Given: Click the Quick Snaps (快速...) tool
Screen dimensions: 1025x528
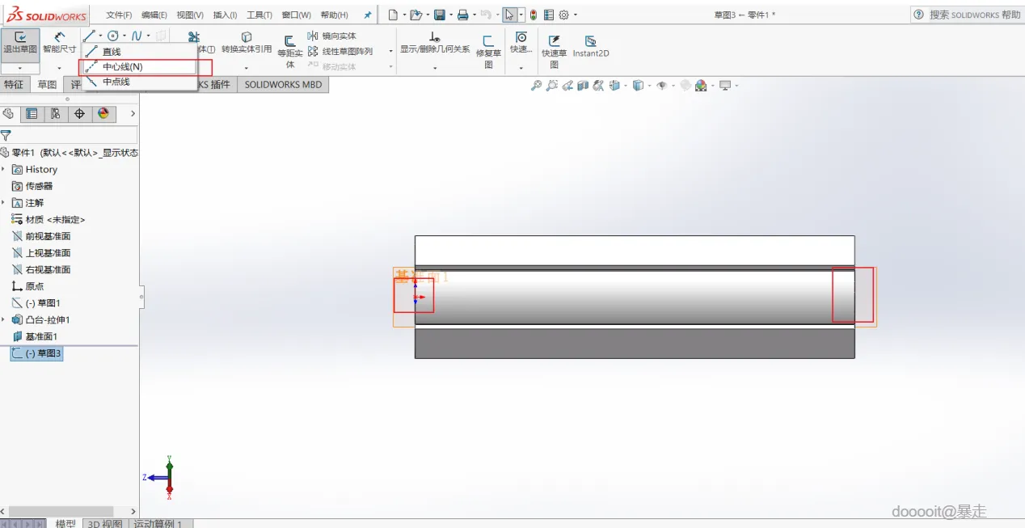Looking at the screenshot, I should tap(521, 44).
